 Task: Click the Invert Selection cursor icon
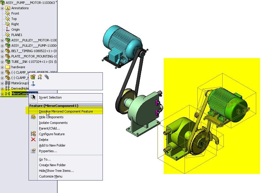click(33, 97)
